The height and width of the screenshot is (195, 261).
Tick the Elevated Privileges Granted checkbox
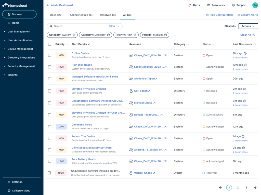point(50,91)
